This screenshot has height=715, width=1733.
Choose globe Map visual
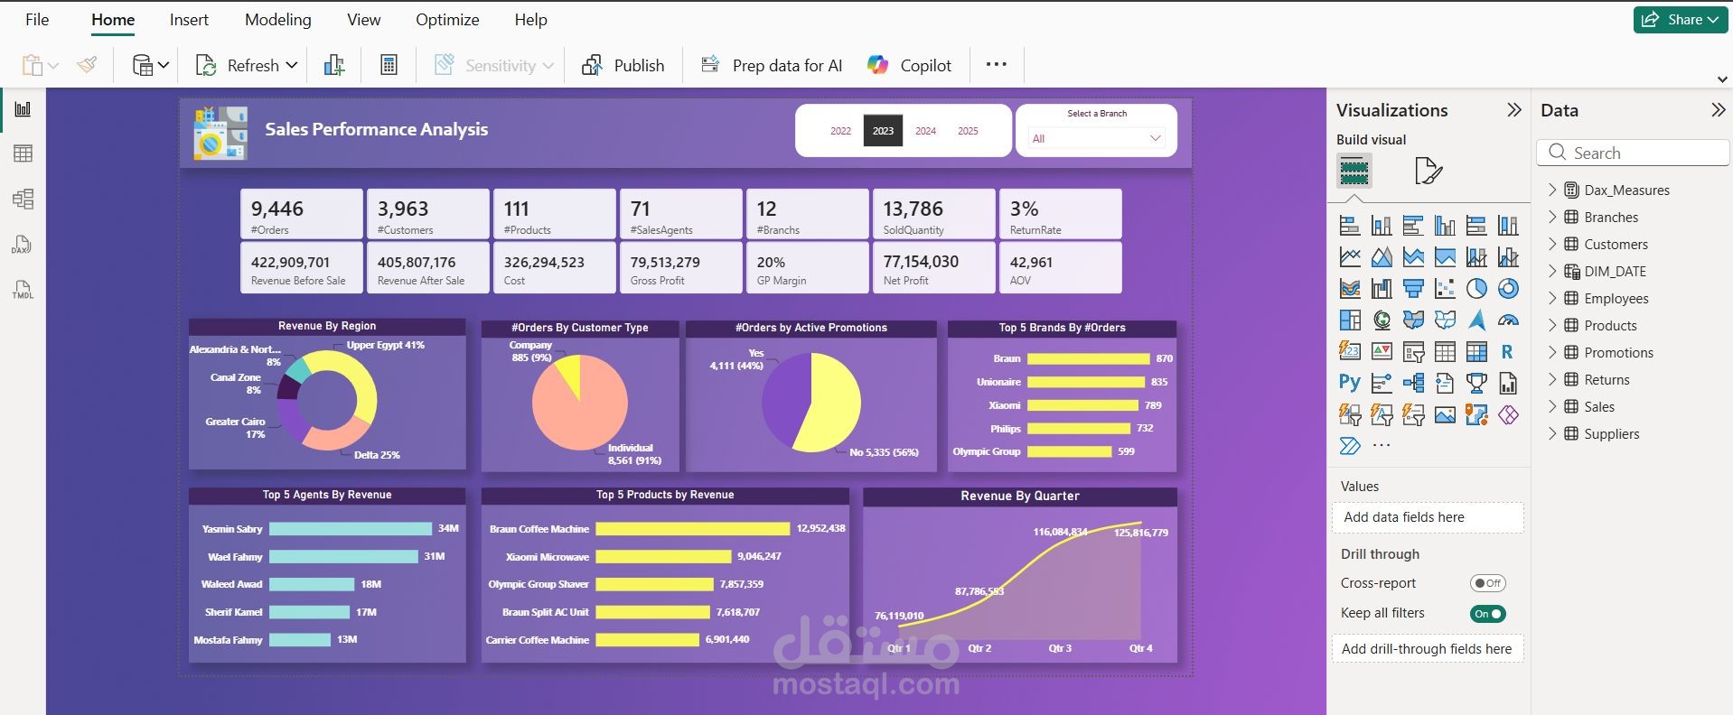(1382, 320)
